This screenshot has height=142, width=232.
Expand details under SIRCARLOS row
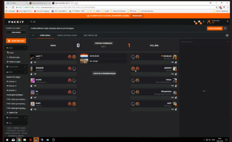point(172,62)
